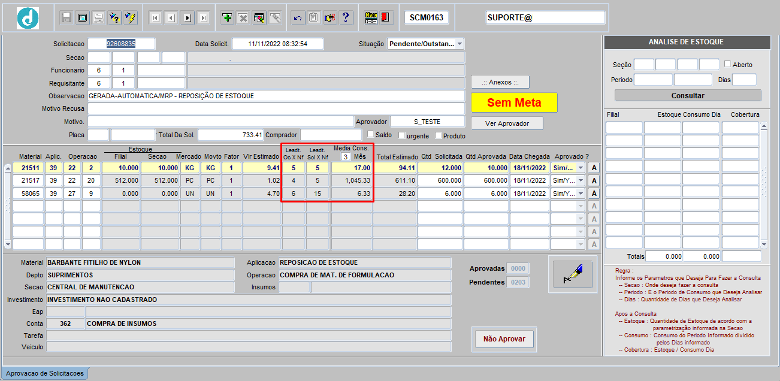This screenshot has height=381, width=780.
Task: Click the pointing hand toolbar icon
Action: tap(329, 18)
